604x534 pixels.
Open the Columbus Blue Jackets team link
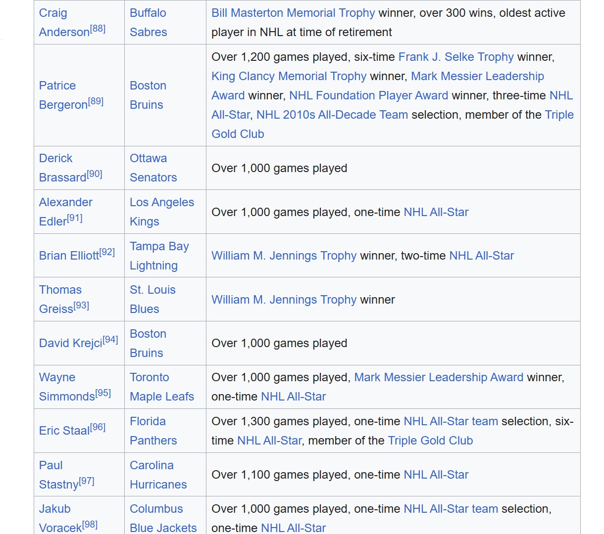click(163, 518)
